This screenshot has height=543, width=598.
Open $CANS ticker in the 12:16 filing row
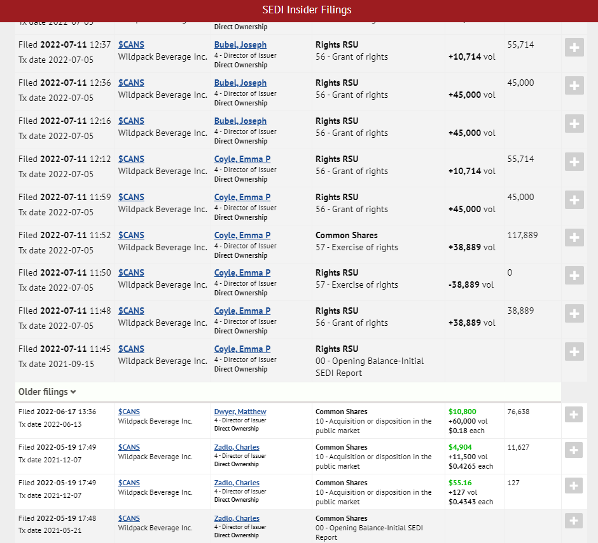tap(131, 121)
